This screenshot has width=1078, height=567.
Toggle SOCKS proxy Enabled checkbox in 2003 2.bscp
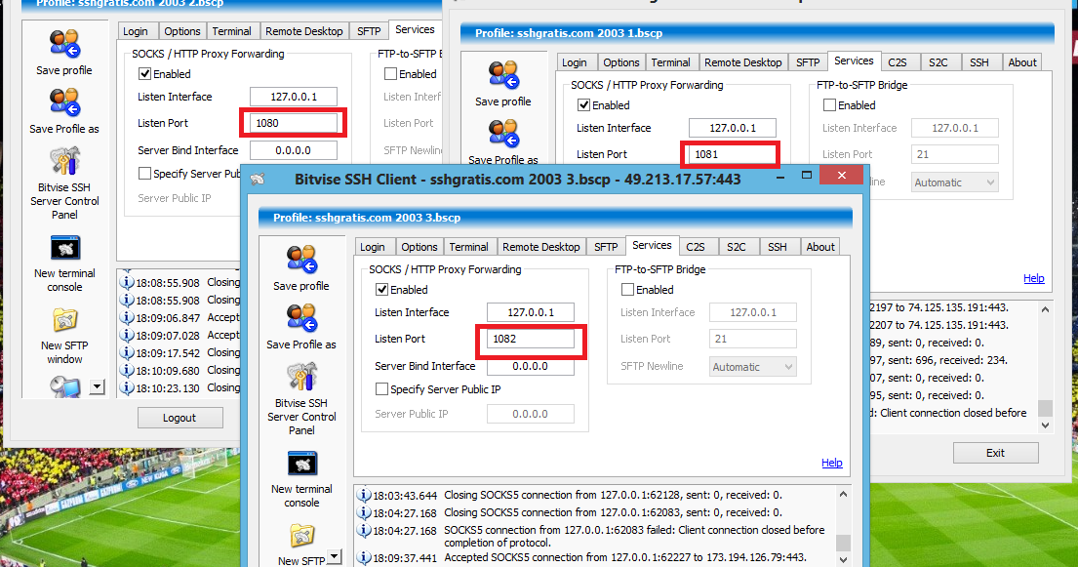[145, 73]
